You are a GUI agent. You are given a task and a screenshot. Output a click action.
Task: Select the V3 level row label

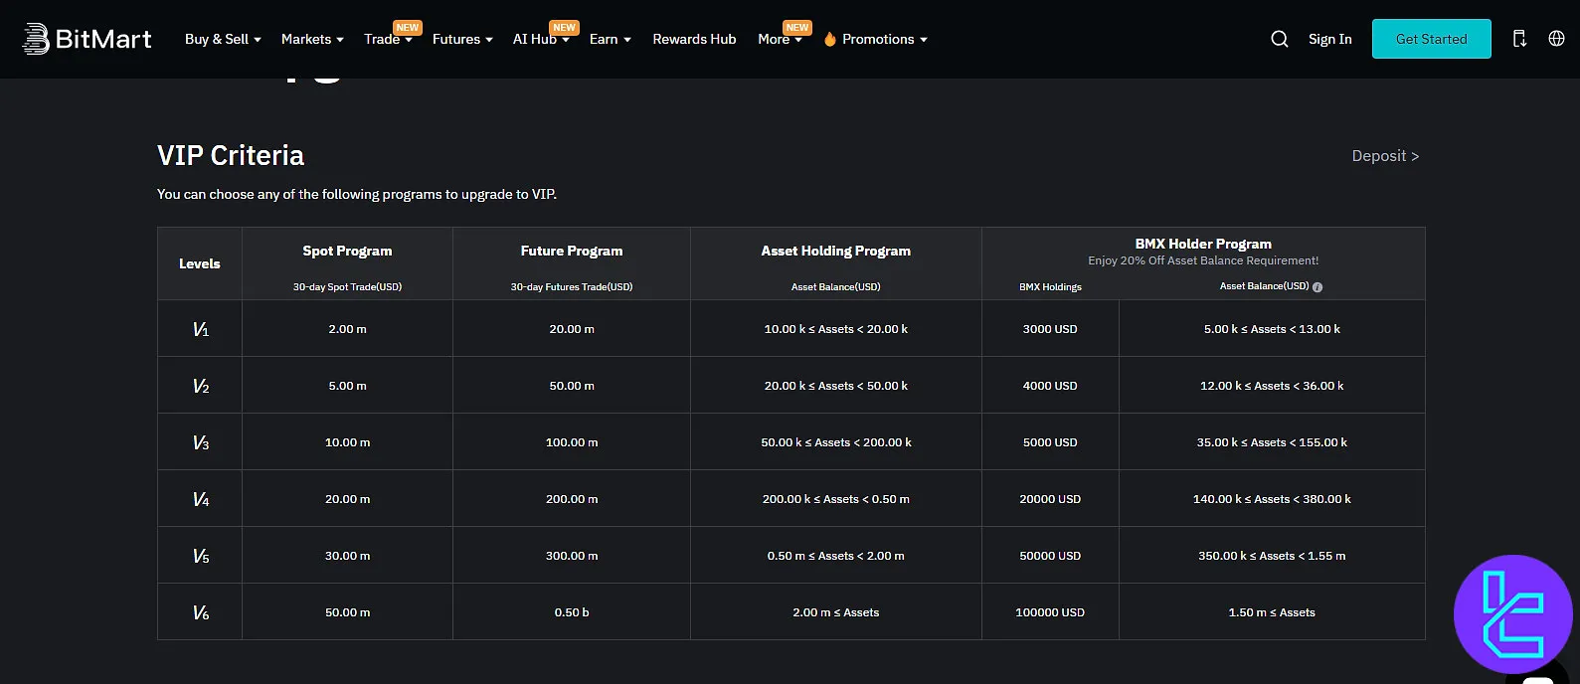point(200,442)
